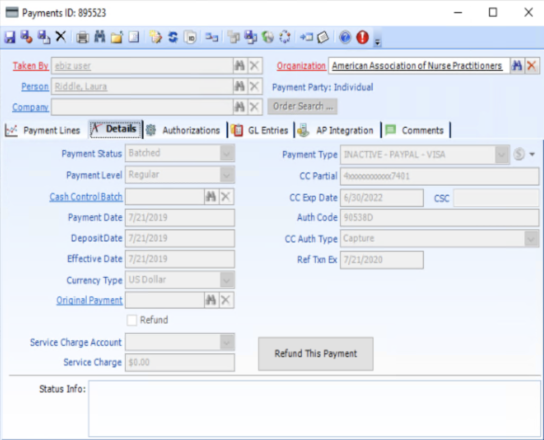Screen dimensions: 544x440
Task: Open the Print icon in the toolbar
Action: click(x=82, y=37)
